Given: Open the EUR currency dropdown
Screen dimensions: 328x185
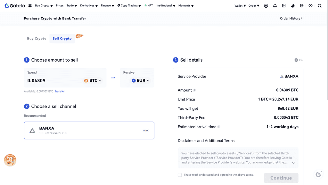Looking at the screenshot, I should [140, 81].
